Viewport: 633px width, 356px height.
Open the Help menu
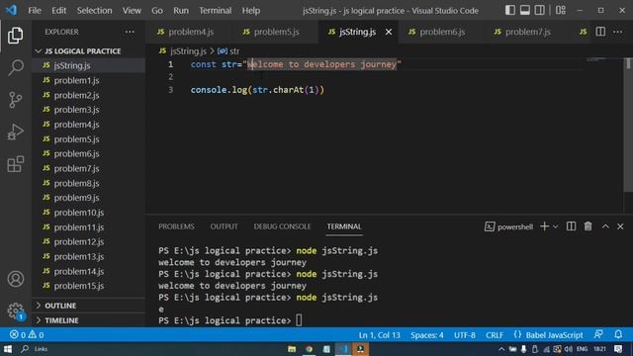[250, 11]
